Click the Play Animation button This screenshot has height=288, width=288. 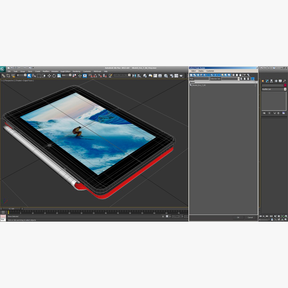(264, 216)
